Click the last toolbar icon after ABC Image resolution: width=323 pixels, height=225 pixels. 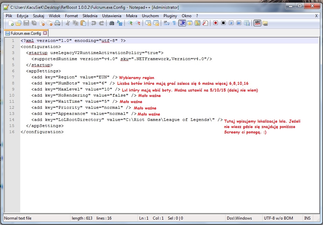coord(265,23)
